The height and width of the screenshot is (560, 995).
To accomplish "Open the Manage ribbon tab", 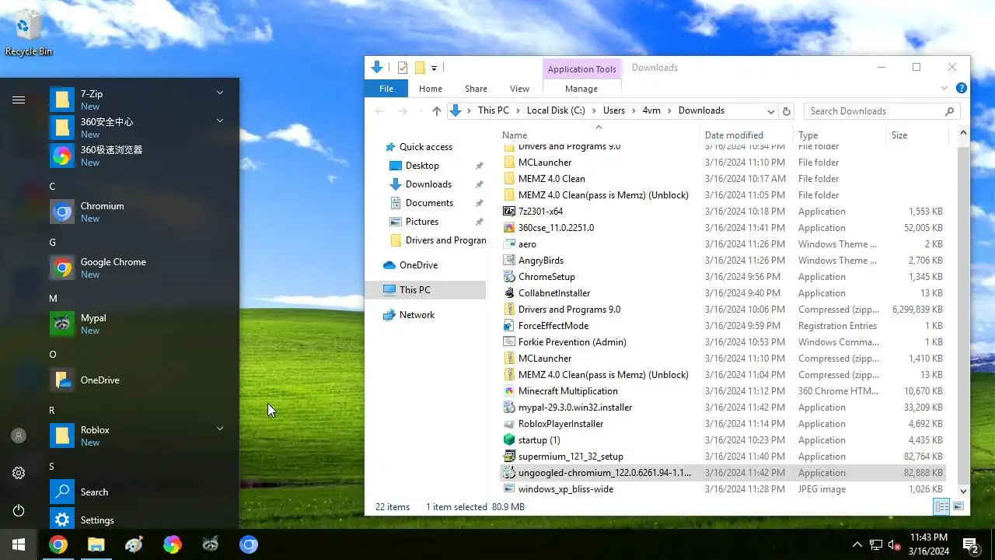I will [x=581, y=89].
